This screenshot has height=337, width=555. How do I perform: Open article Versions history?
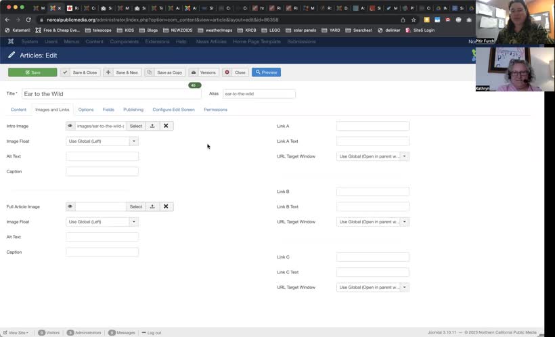click(204, 72)
